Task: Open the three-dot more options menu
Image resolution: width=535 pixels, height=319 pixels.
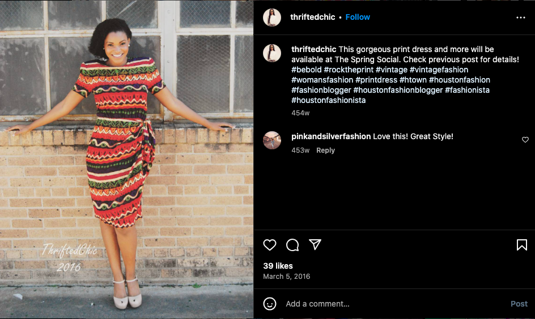Action: pos(521,18)
